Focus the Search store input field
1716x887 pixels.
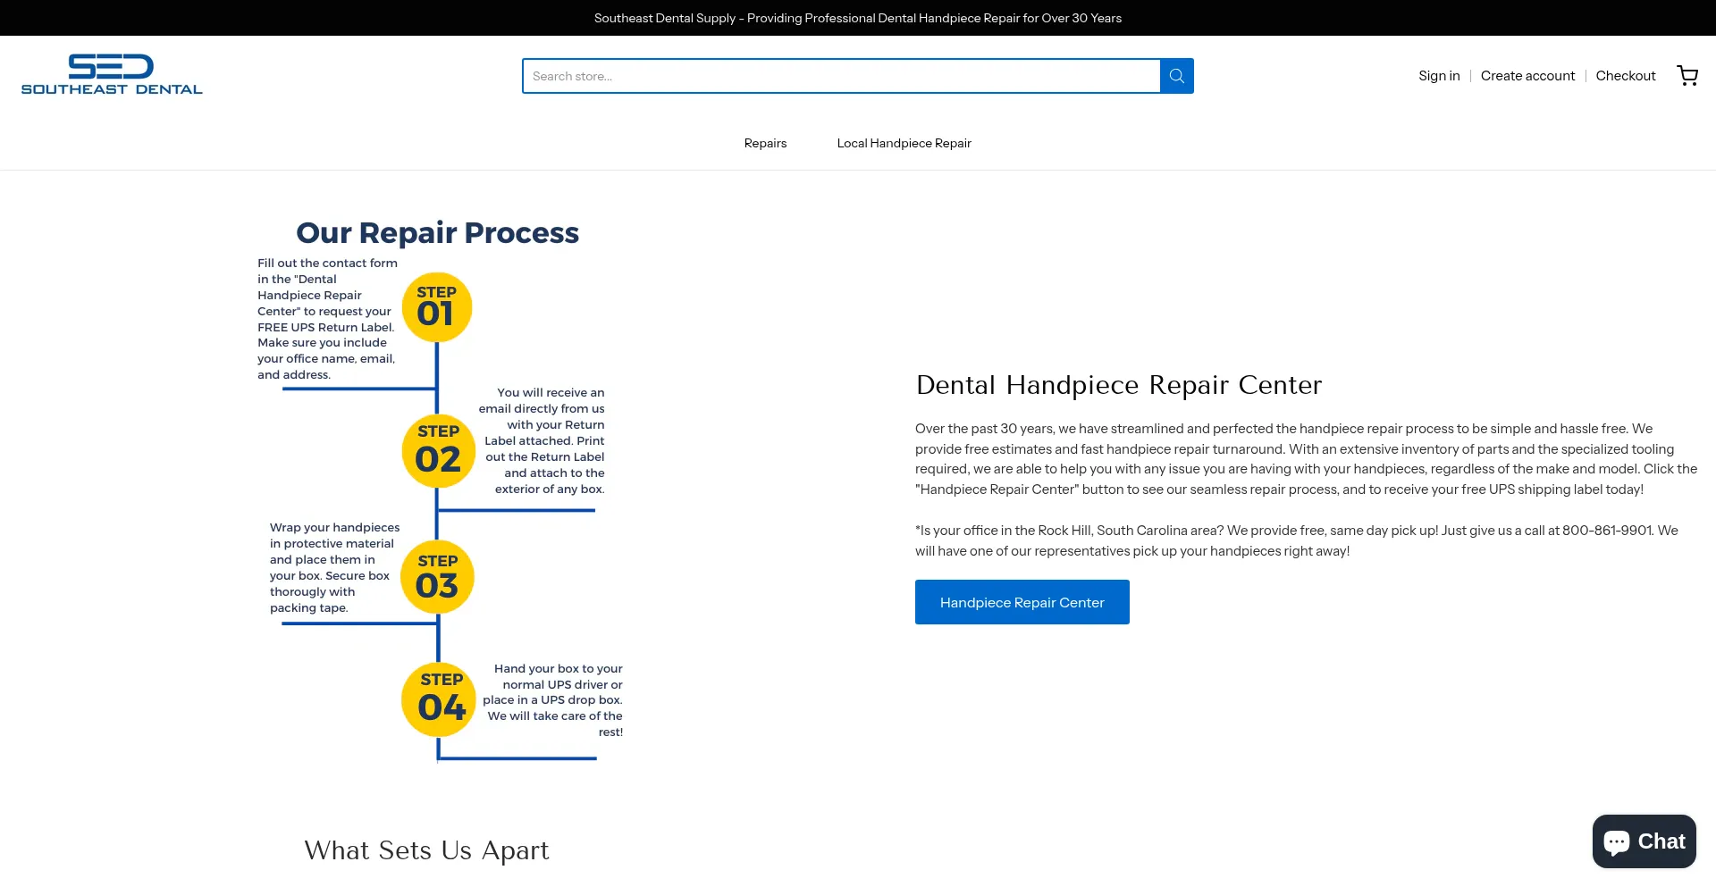pos(841,76)
